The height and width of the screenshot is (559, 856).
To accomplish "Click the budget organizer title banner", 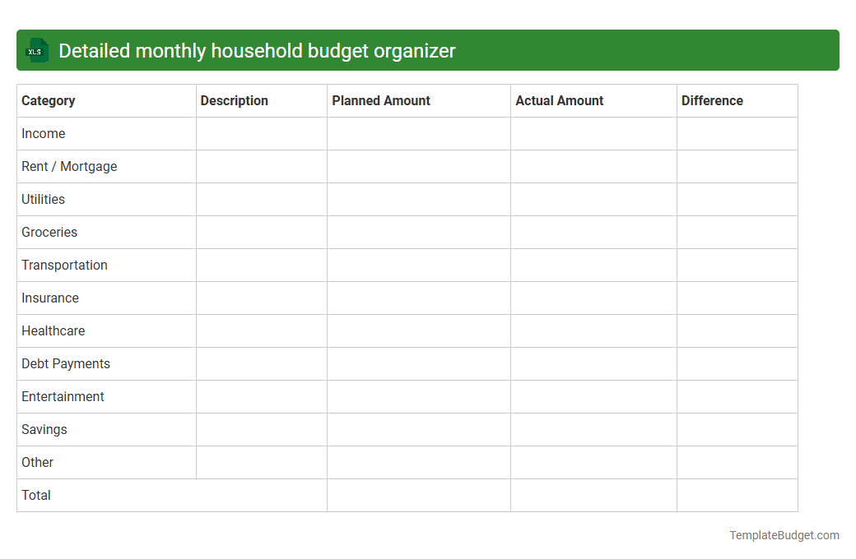I will click(x=428, y=50).
